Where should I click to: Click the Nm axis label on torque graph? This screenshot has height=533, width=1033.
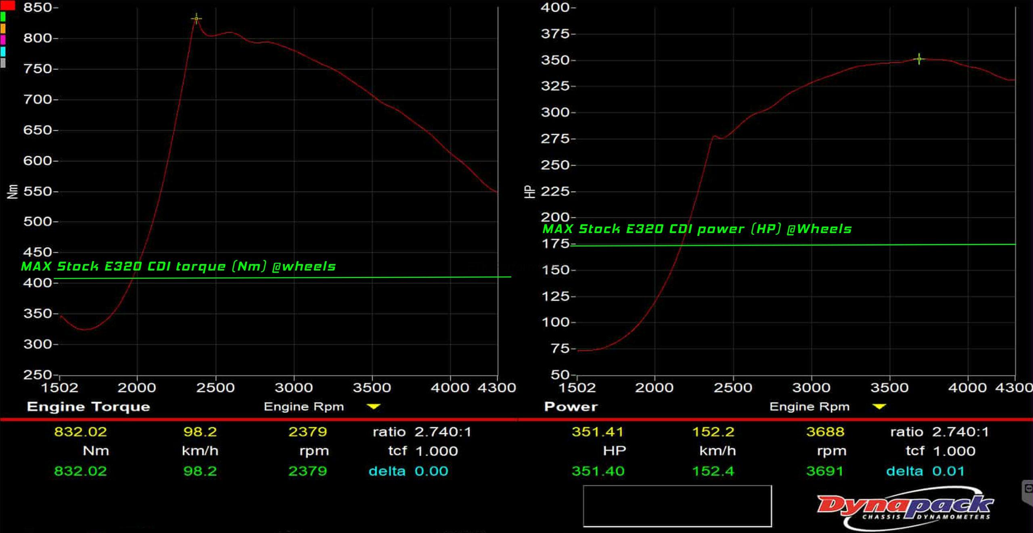[13, 192]
